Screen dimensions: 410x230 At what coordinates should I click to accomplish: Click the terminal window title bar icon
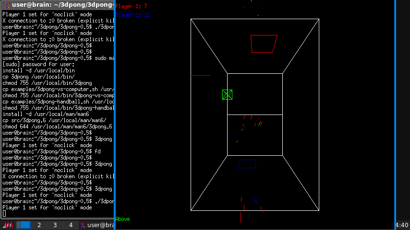[6, 6]
